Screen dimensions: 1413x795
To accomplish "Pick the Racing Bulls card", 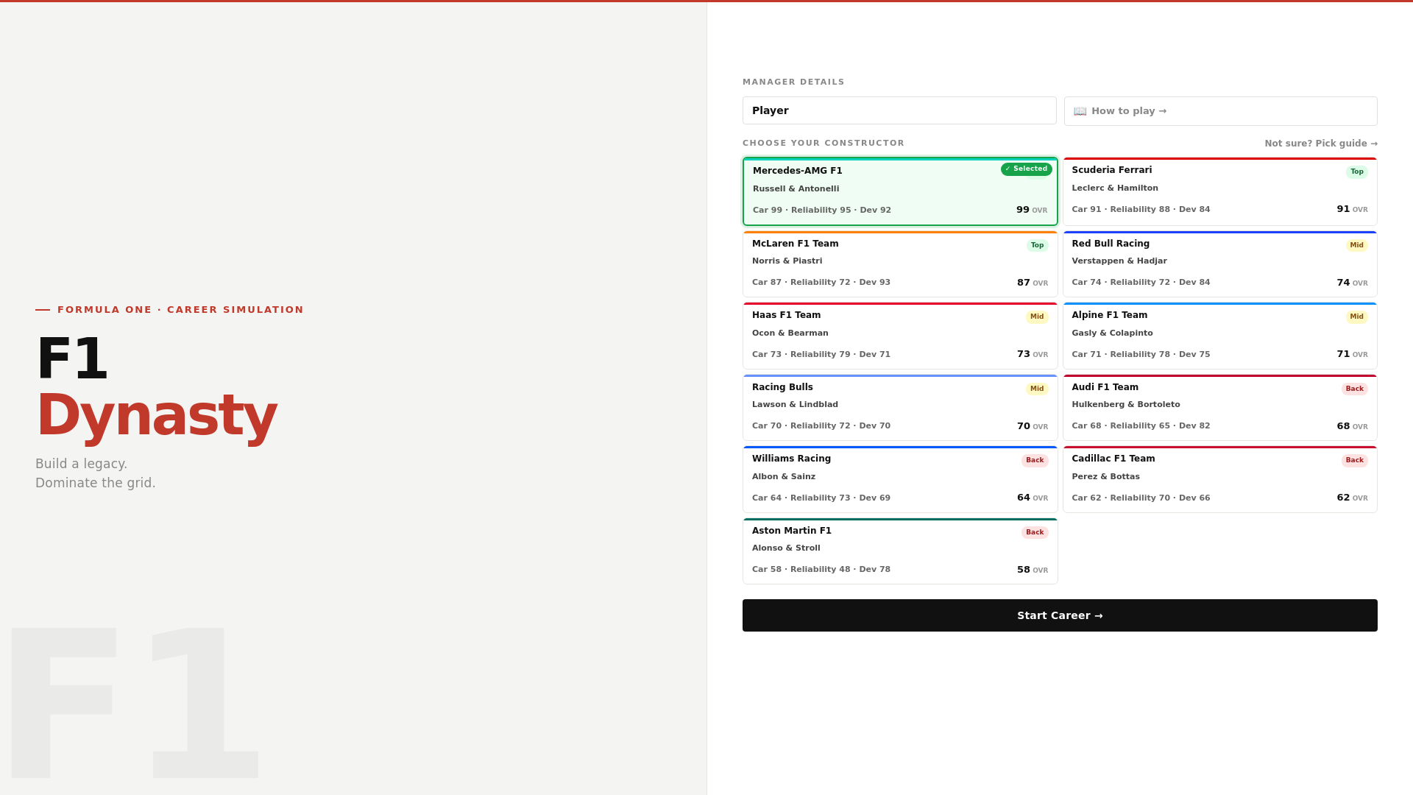I will click(x=900, y=408).
